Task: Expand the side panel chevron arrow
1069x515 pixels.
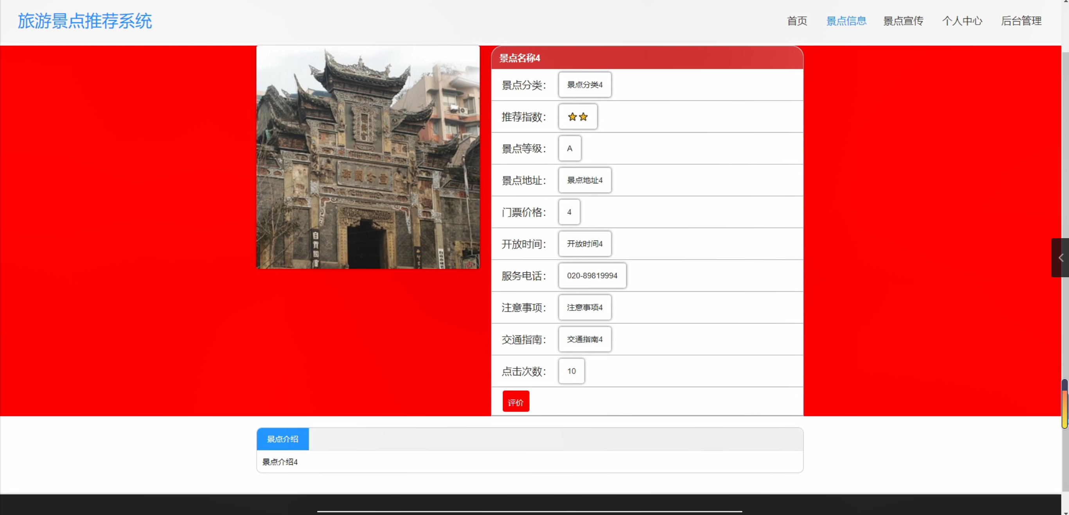Action: point(1060,258)
